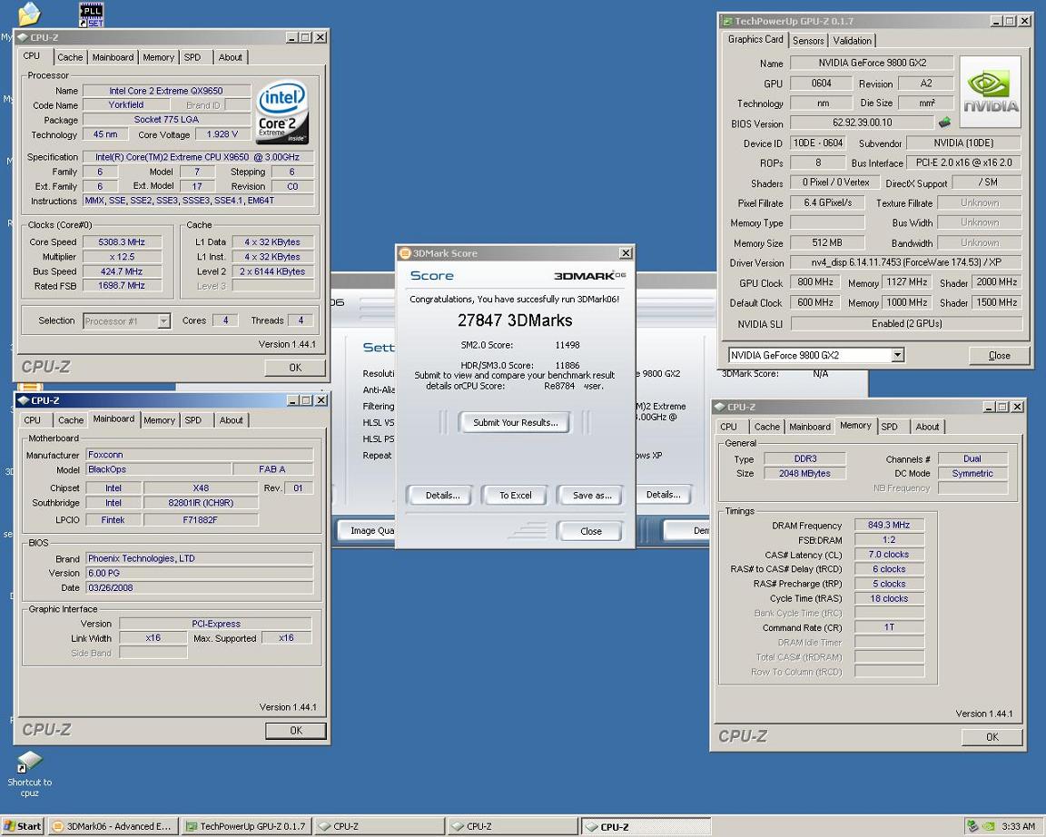Open Cache tab in Memory CPU-Z window

coord(766,427)
